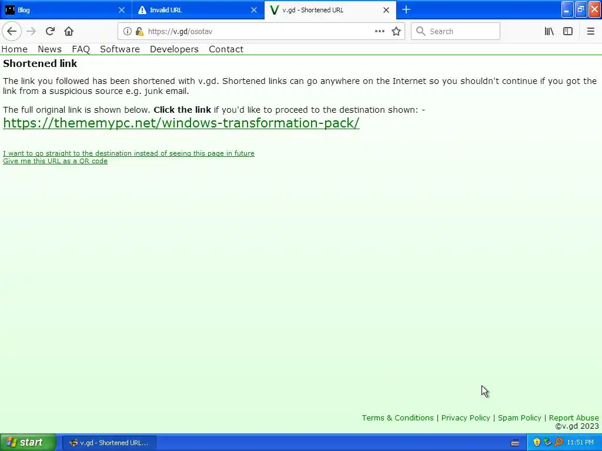This screenshot has height=451, width=602.
Task: Reload the current page
Action: click(50, 32)
